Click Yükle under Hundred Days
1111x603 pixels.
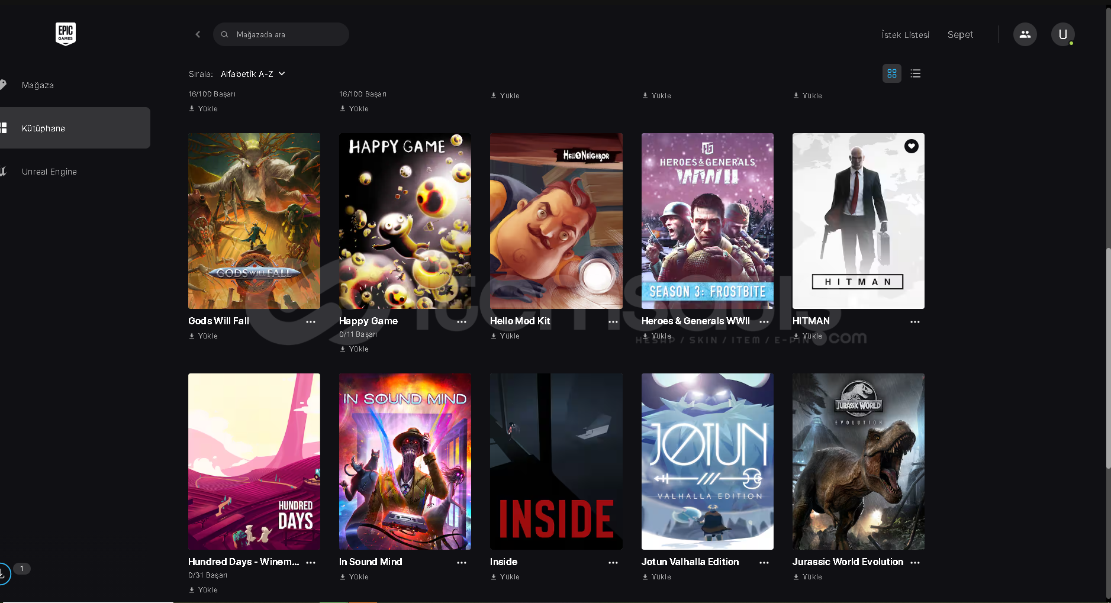[204, 590]
